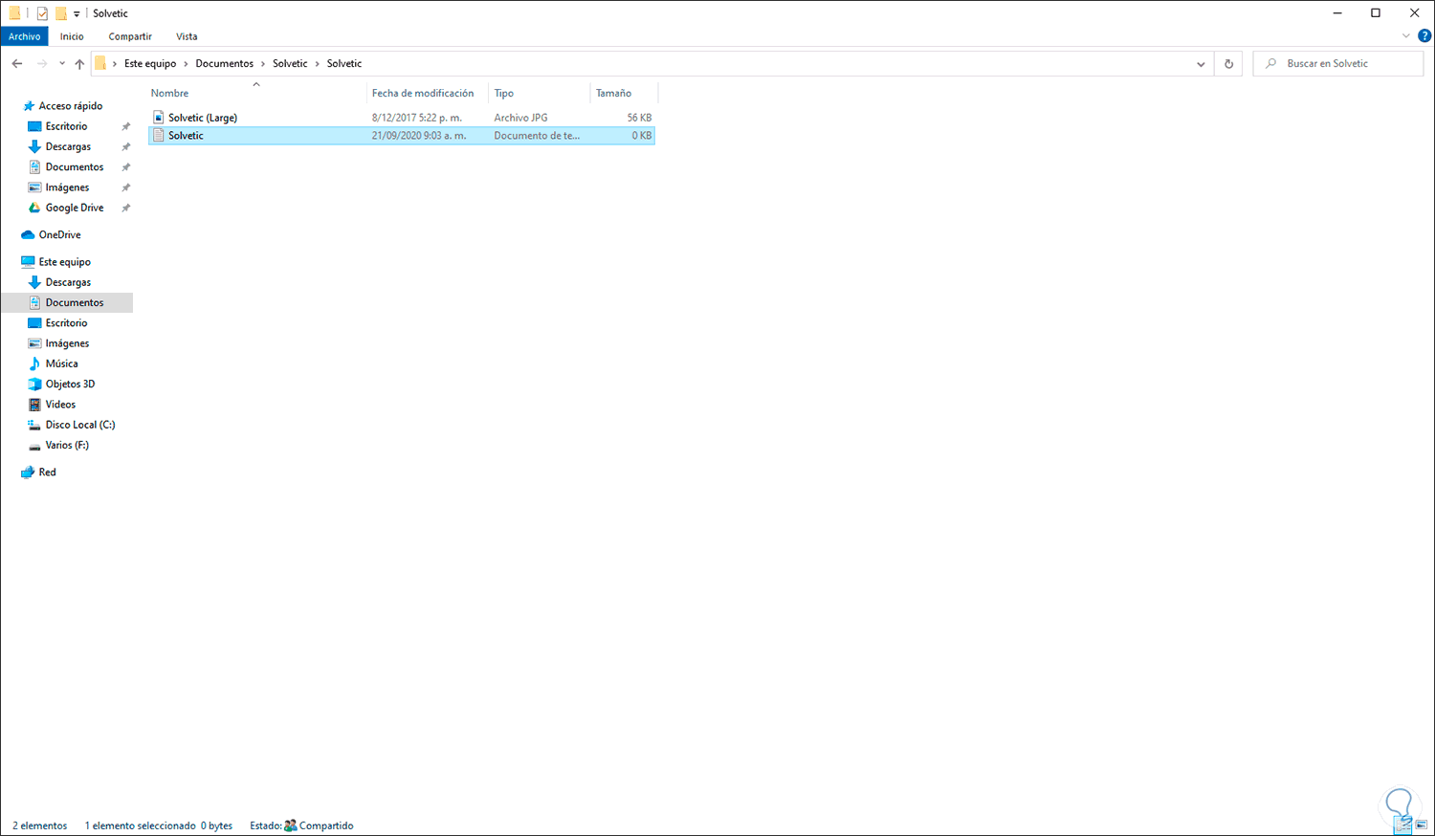Open the Música folder in the sidebar
The width and height of the screenshot is (1435, 836).
pos(61,363)
